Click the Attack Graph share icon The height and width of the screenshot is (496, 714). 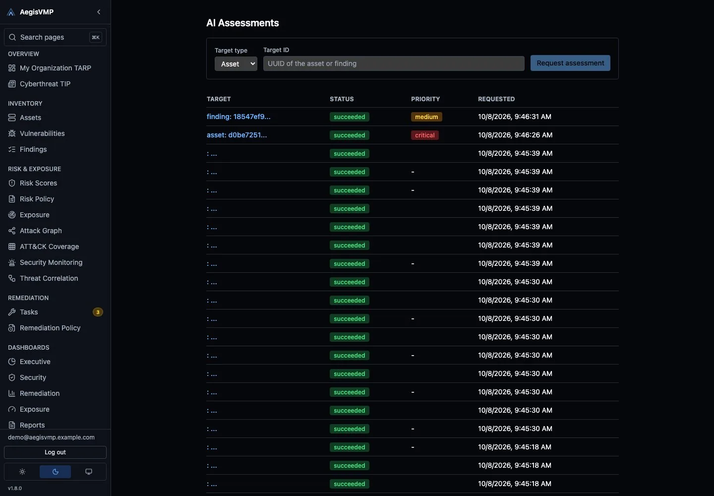[12, 231]
